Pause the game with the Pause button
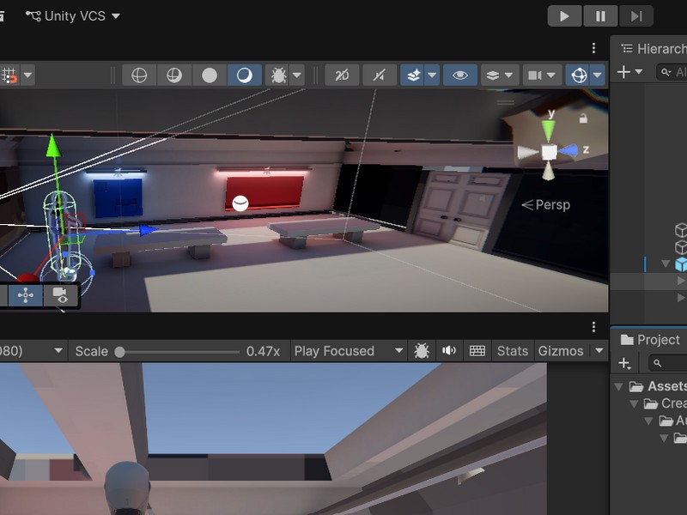This screenshot has width=687, height=515. click(600, 16)
